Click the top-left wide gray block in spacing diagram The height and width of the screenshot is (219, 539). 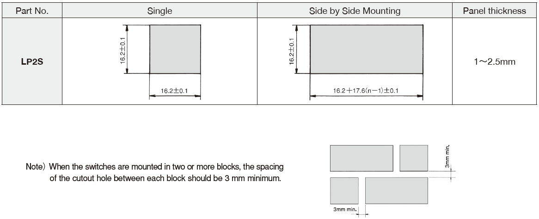click(x=361, y=158)
